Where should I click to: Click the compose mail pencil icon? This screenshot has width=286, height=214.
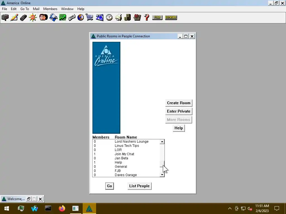coord(14,18)
